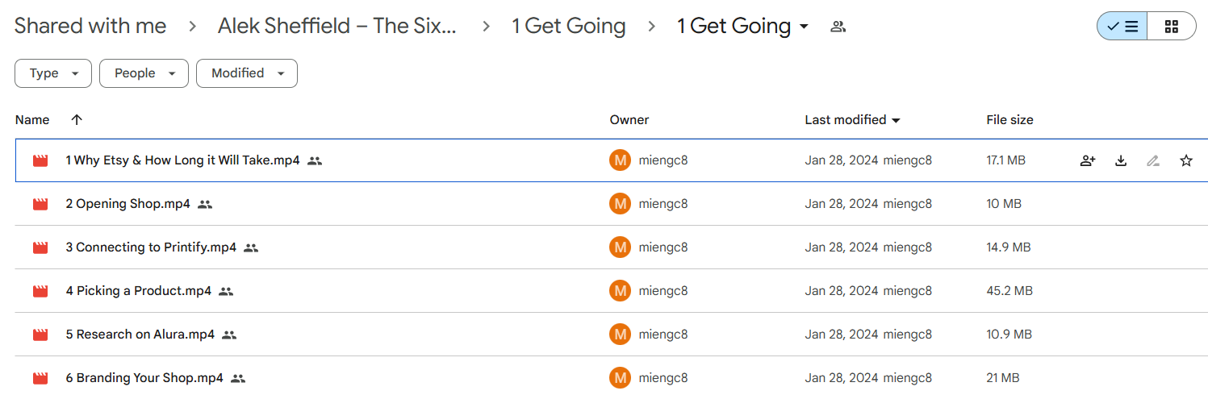Star the 1 Why Etsy video file
The image size is (1208, 395).
click(x=1186, y=160)
